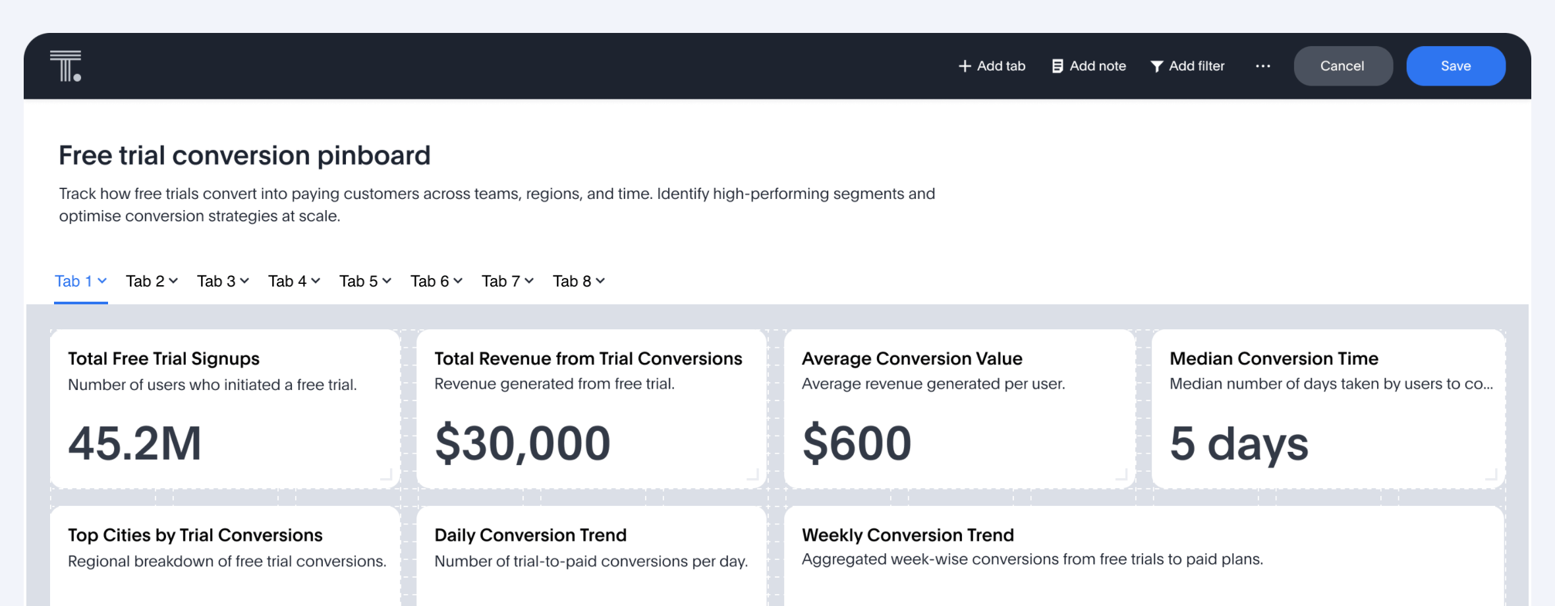Click the Cancel button
Image resolution: width=1555 pixels, height=606 pixels.
pos(1343,66)
